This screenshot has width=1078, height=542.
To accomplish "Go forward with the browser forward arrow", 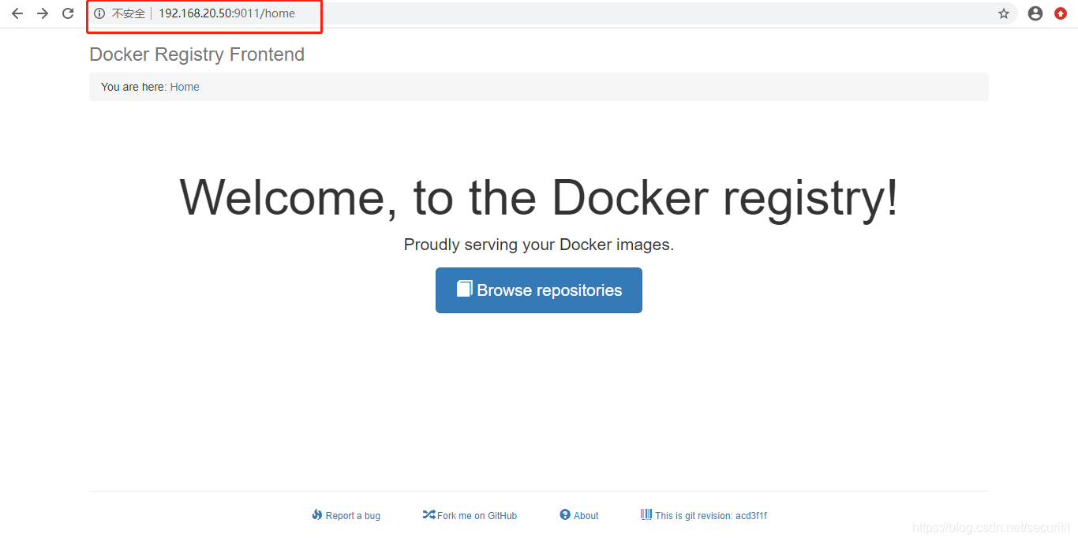I will 43,13.
